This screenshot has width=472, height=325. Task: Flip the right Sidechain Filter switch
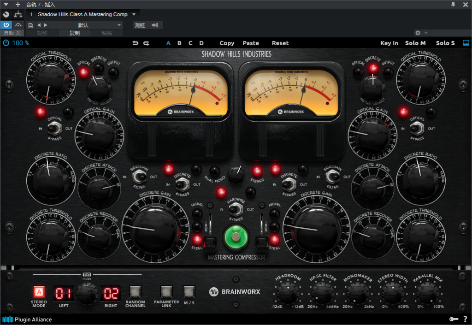[x=333, y=177]
